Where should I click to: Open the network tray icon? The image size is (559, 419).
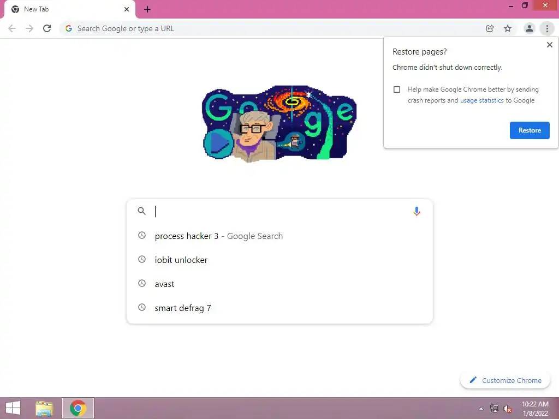click(495, 409)
